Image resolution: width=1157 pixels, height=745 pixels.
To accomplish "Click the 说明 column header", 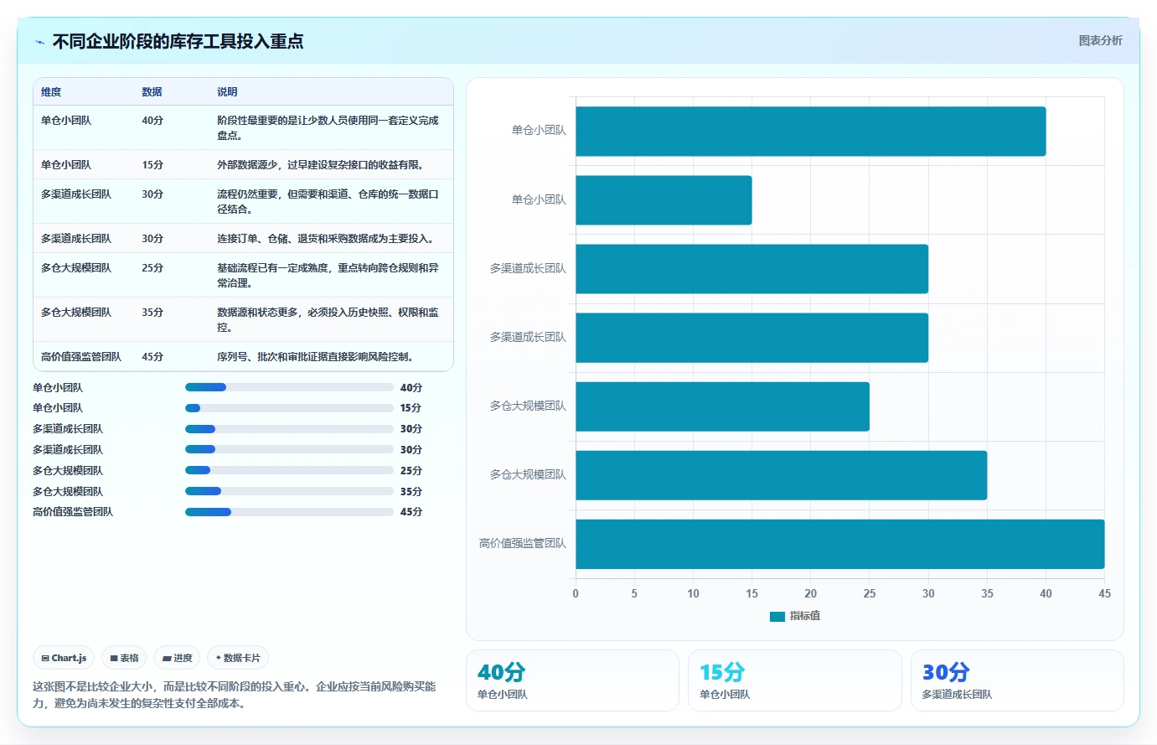I will pos(227,92).
